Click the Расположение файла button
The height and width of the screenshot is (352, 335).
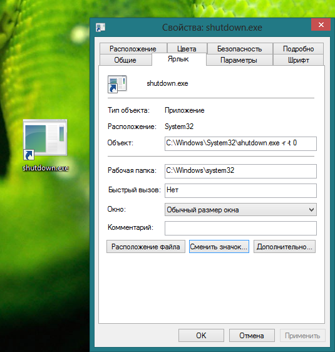(146, 247)
